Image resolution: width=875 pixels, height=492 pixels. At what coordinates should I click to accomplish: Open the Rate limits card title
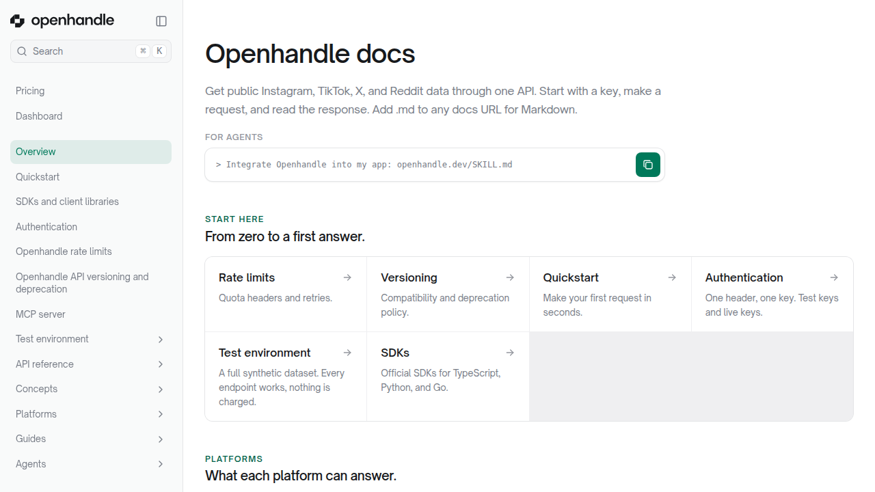247,277
